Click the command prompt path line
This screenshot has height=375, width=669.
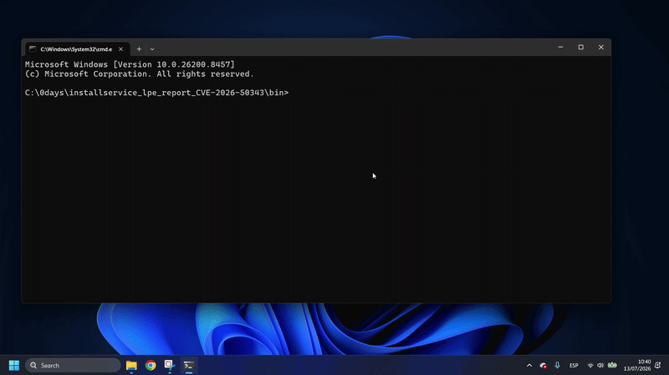click(156, 93)
